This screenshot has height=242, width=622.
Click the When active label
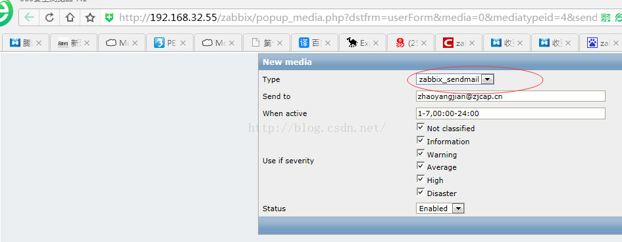click(285, 113)
